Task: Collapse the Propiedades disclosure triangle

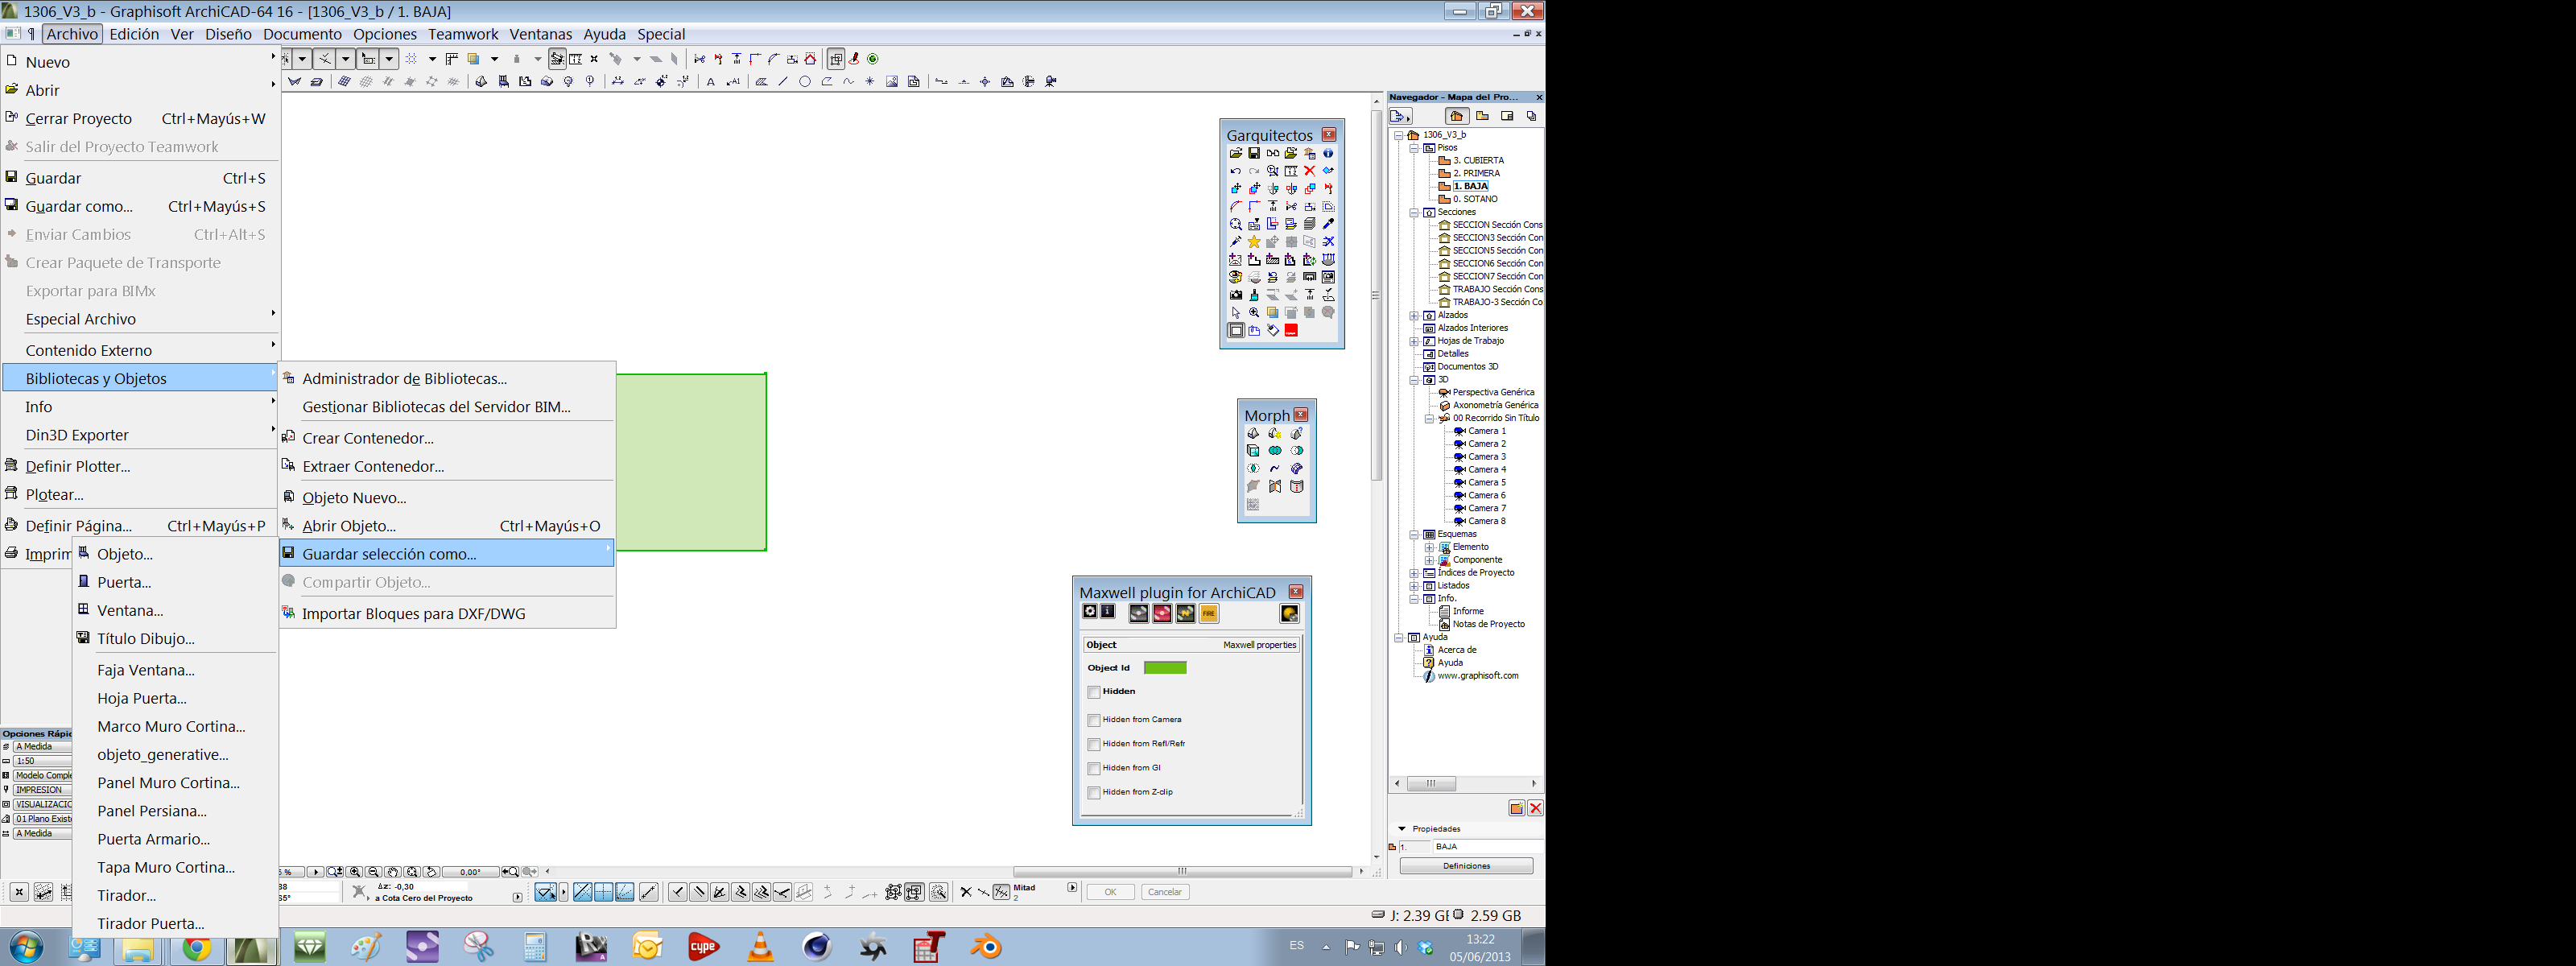Action: [1402, 829]
